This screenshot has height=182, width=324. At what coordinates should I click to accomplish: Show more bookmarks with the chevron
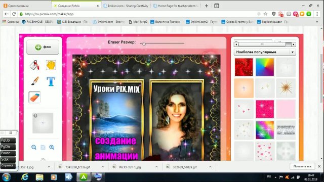click(317, 21)
